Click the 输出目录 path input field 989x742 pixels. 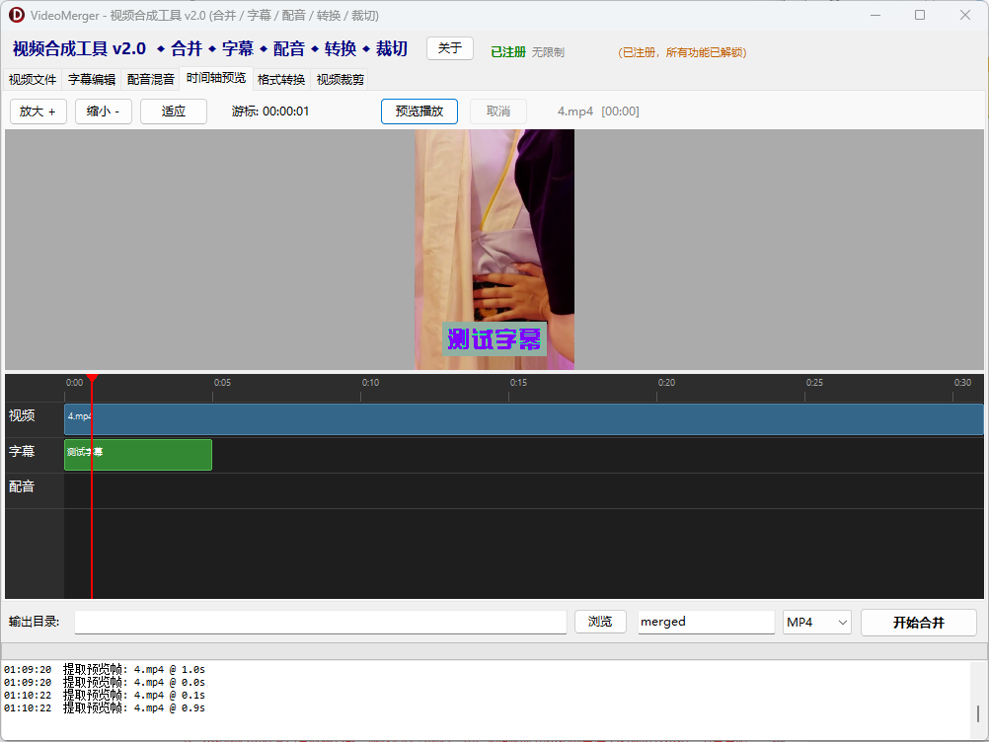[x=321, y=623]
